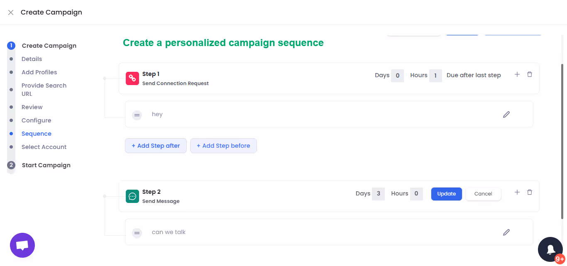The image size is (567, 266).
Task: Open the Add Profiles step
Action: [39, 72]
